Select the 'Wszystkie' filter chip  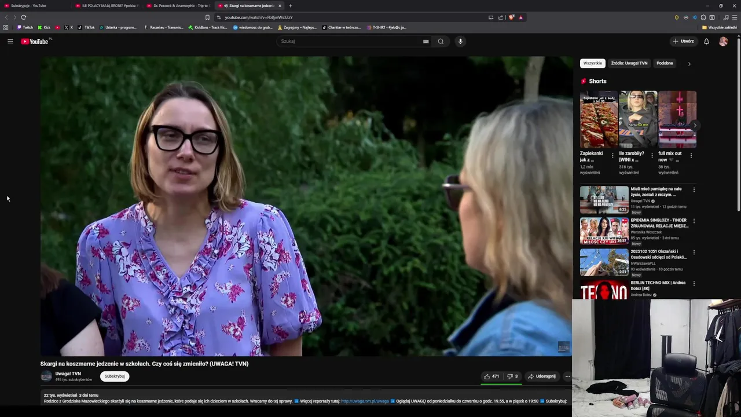(592, 63)
